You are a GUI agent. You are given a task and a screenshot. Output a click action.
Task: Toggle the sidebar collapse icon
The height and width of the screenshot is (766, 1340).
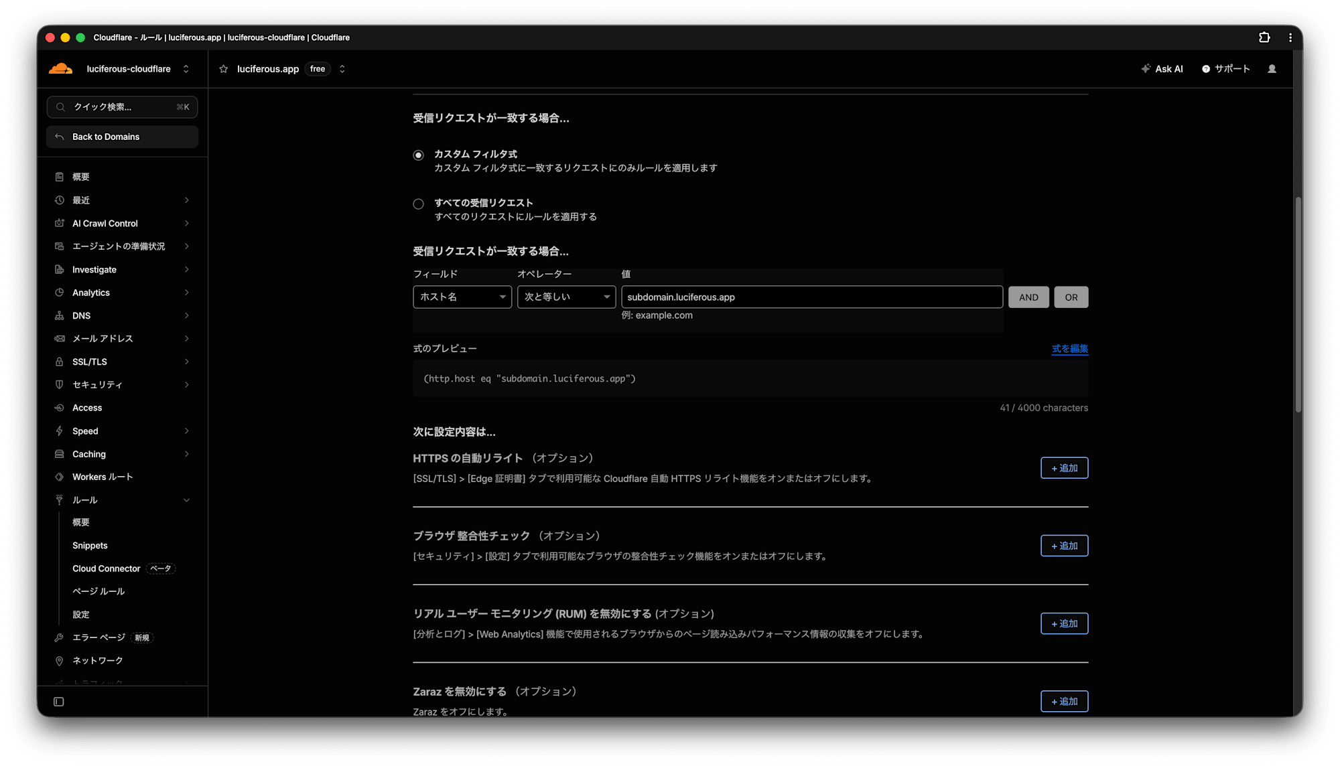click(59, 702)
